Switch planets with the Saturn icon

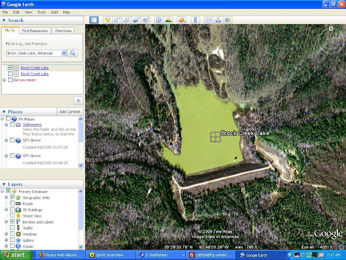point(182,20)
